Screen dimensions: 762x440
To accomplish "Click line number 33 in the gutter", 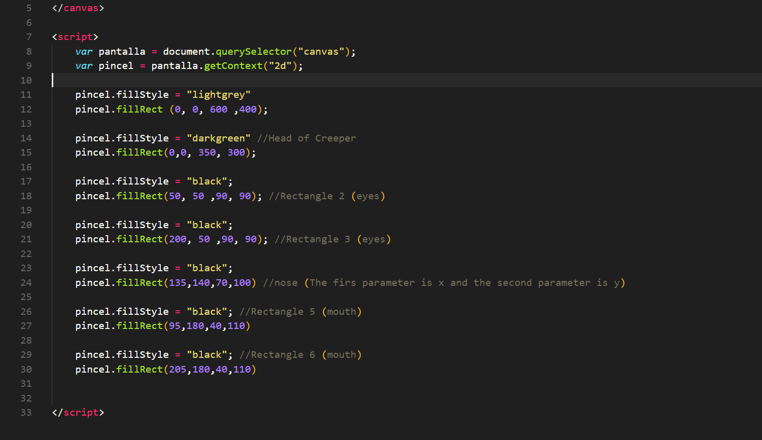I will (x=26, y=412).
